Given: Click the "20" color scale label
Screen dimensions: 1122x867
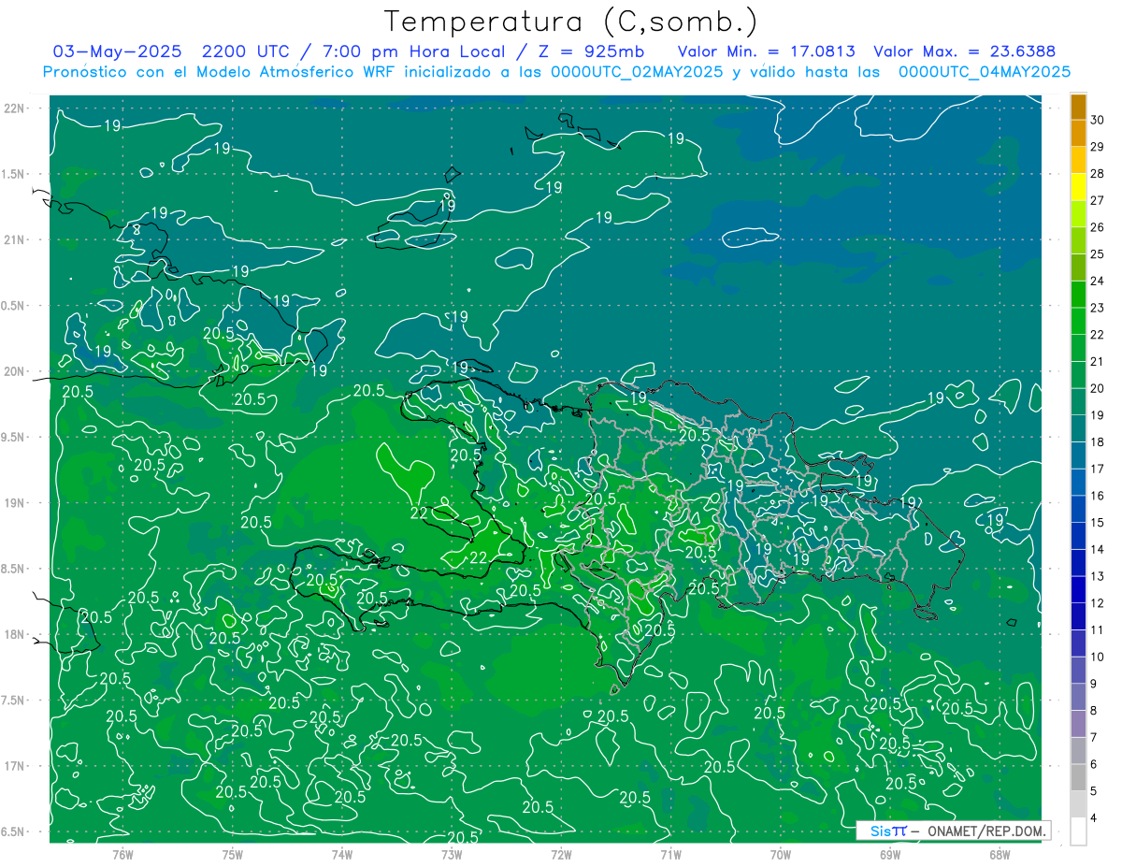Looking at the screenshot, I should point(1098,388).
